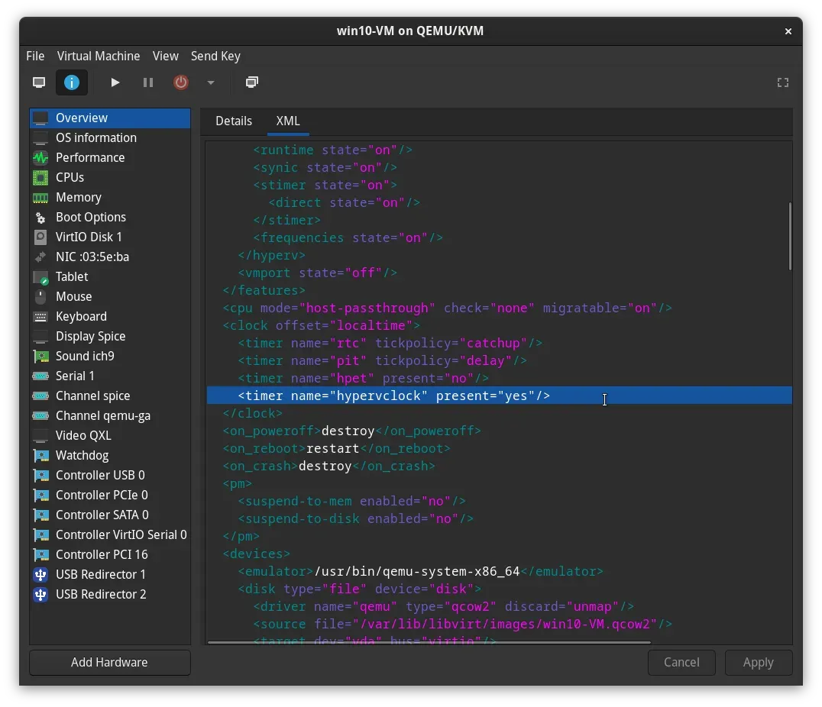Click the emulator path line

pyautogui.click(x=420, y=571)
